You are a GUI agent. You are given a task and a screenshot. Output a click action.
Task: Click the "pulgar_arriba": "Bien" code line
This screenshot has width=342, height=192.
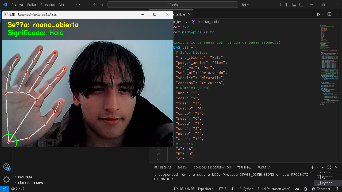201,62
